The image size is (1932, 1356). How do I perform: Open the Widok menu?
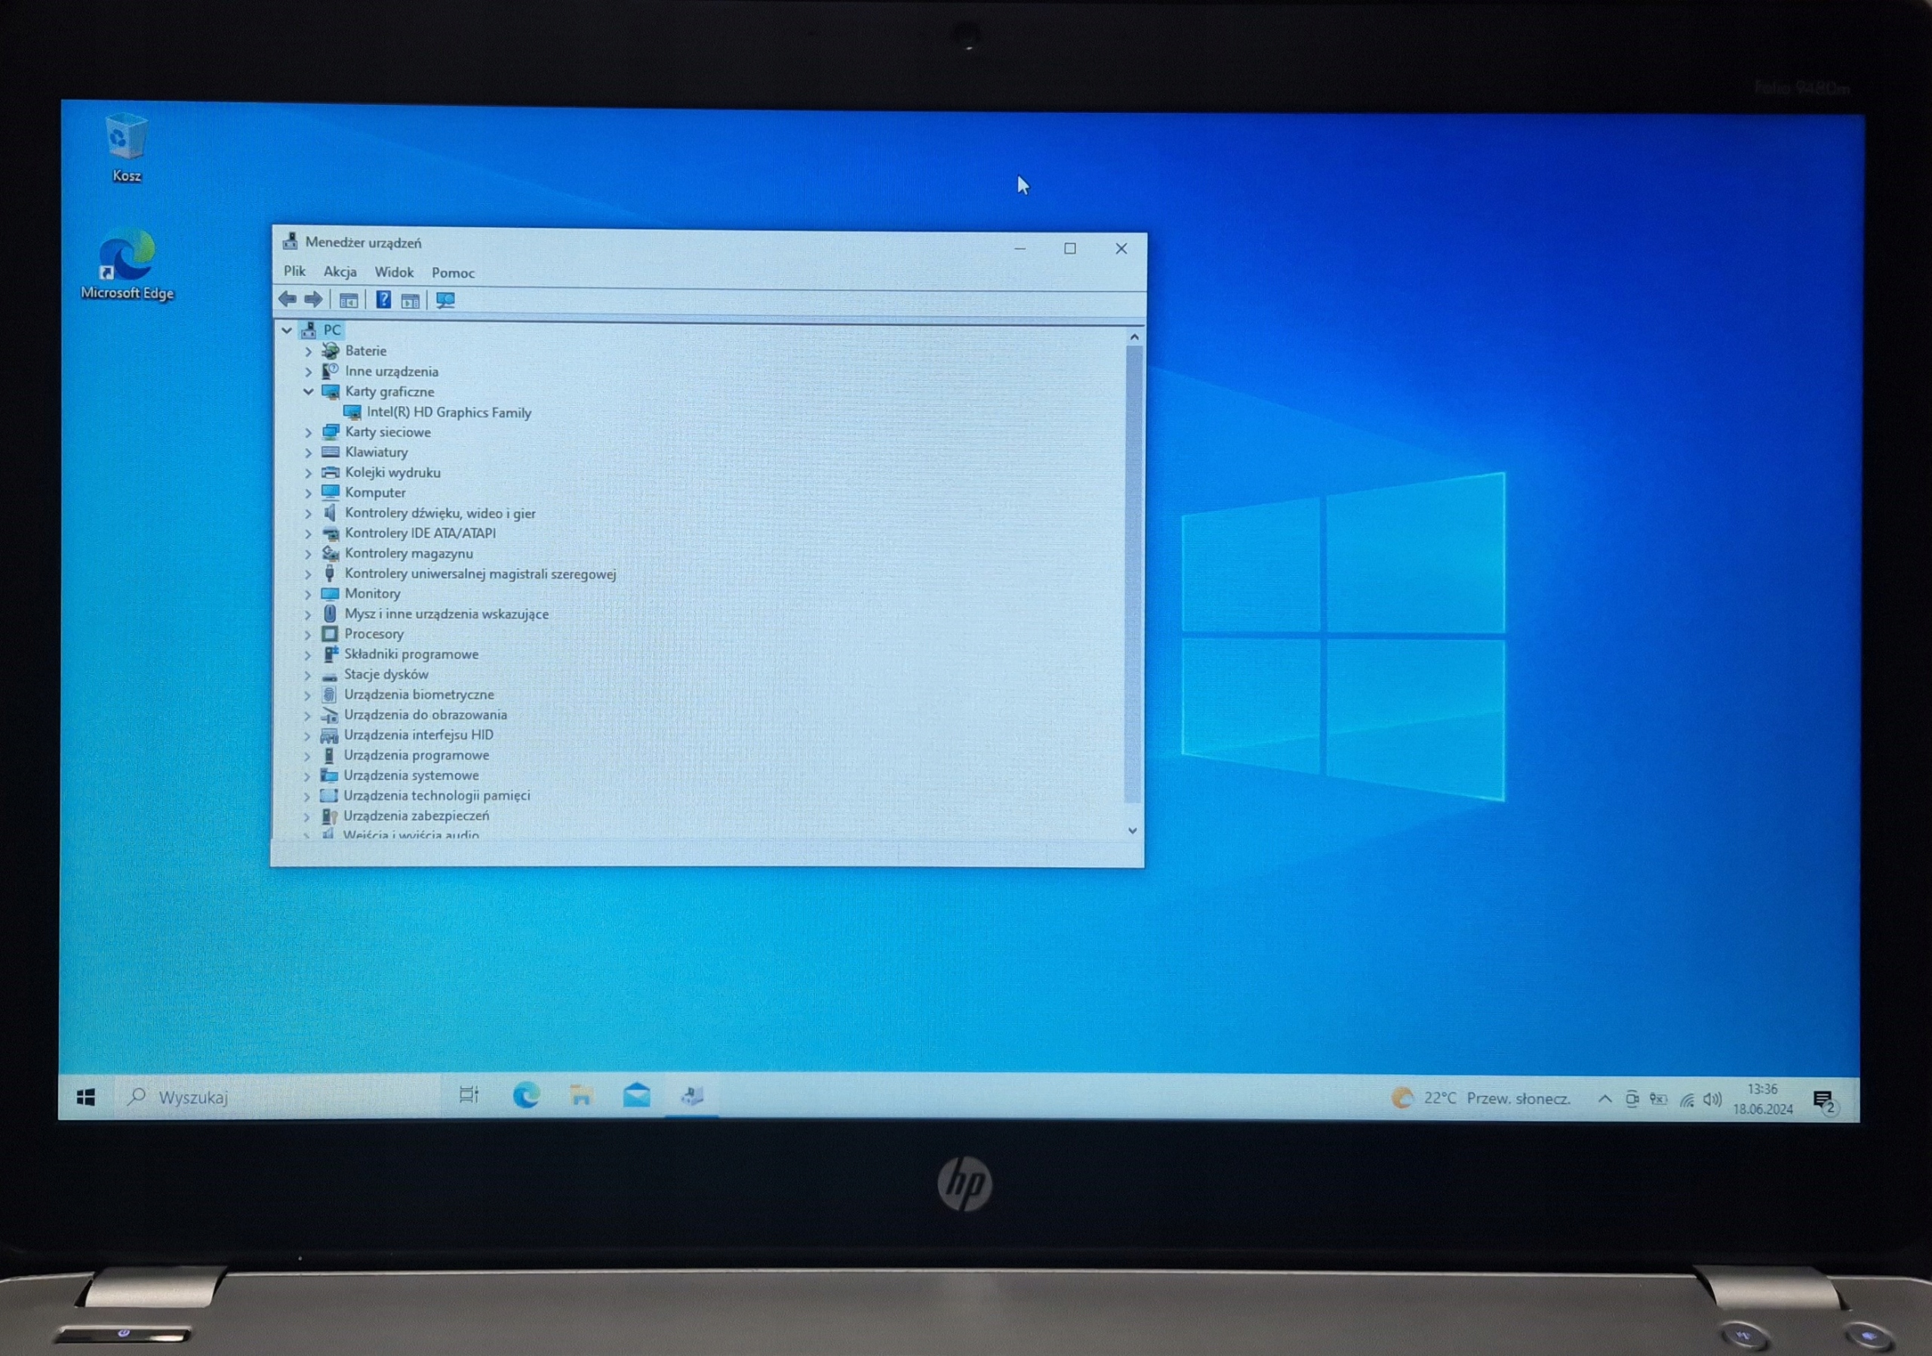394,272
